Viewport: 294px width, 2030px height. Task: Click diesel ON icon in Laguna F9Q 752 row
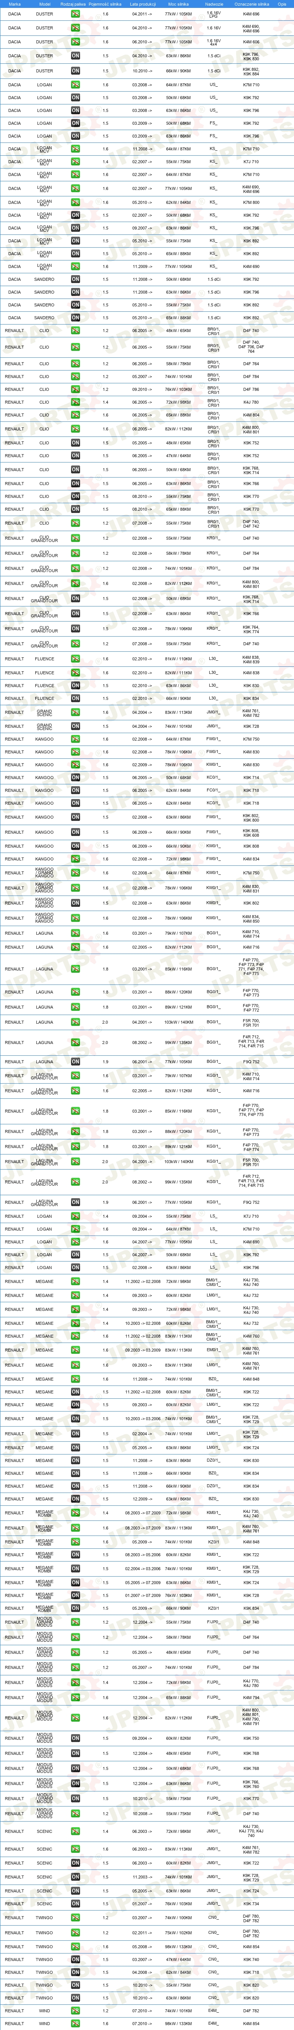click(76, 1061)
